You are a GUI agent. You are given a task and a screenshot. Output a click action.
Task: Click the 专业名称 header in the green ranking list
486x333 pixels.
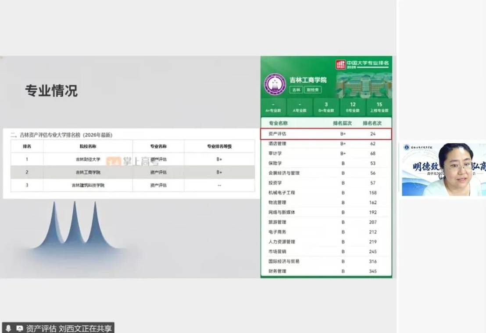(x=278, y=123)
